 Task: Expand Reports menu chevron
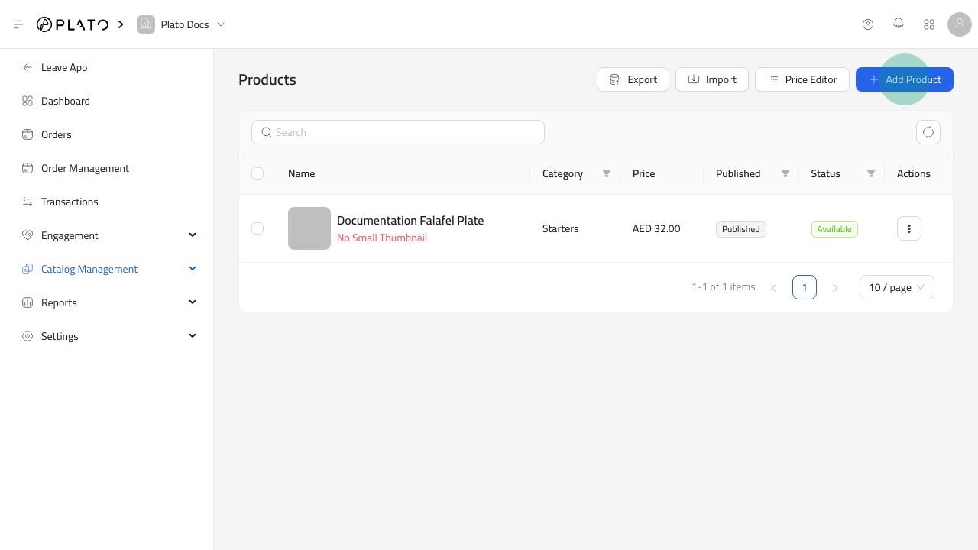(x=193, y=302)
